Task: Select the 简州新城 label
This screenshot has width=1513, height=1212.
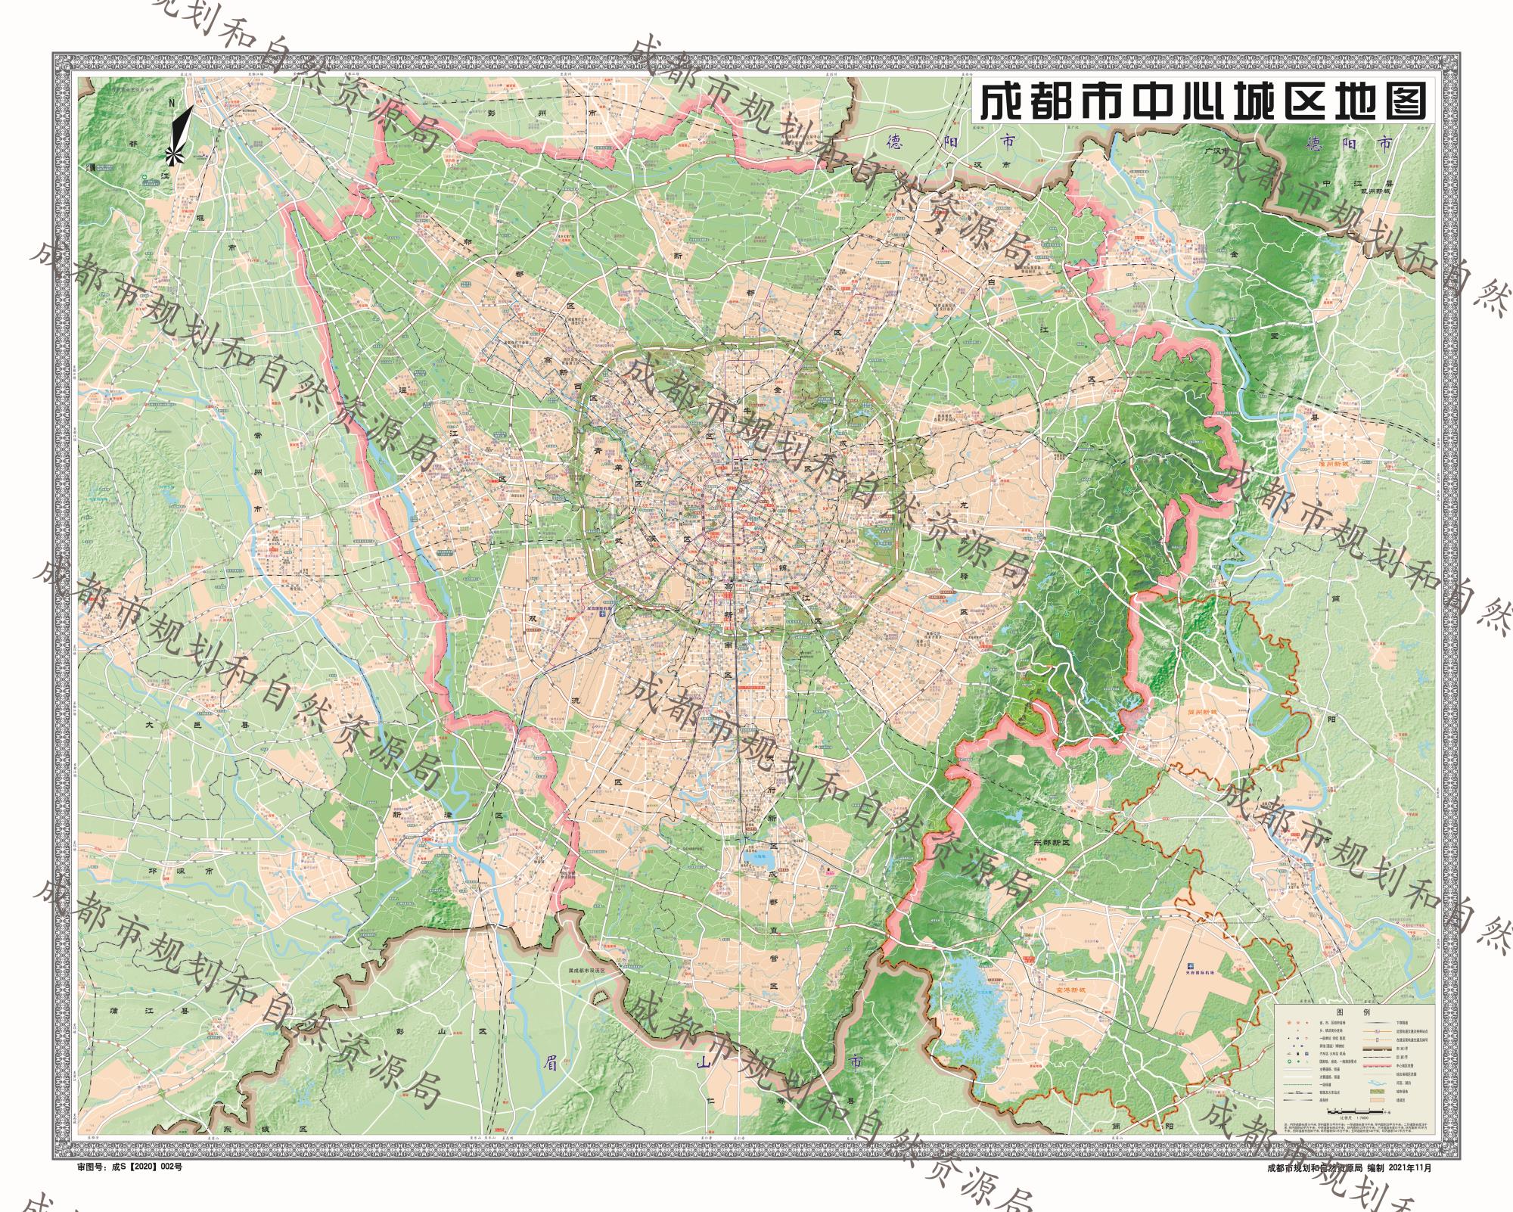Action: 1202,712
